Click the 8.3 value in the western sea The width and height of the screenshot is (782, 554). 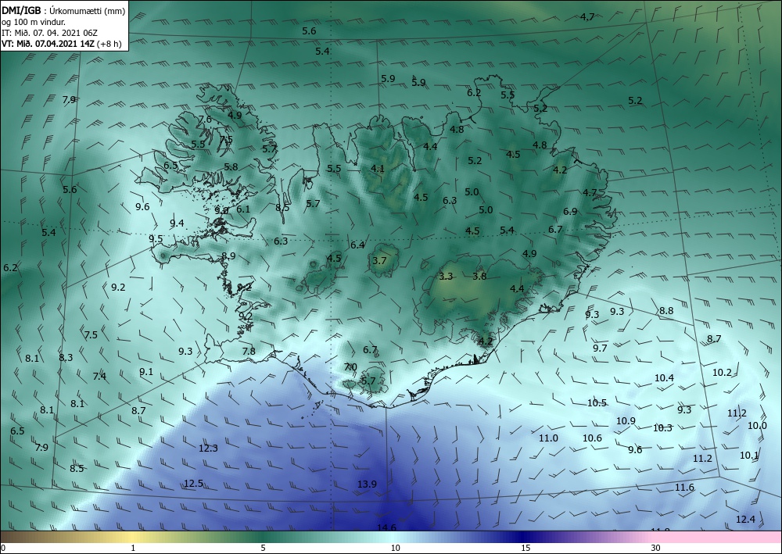coord(66,357)
